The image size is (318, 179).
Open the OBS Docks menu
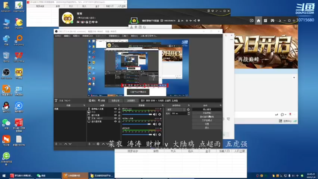click(87, 36)
